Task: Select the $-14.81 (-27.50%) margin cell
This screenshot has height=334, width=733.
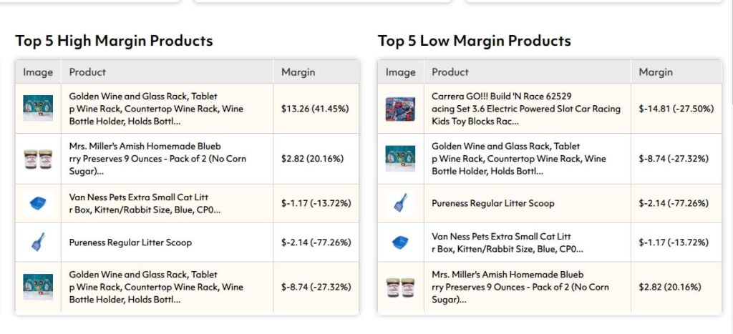Action: click(x=676, y=109)
